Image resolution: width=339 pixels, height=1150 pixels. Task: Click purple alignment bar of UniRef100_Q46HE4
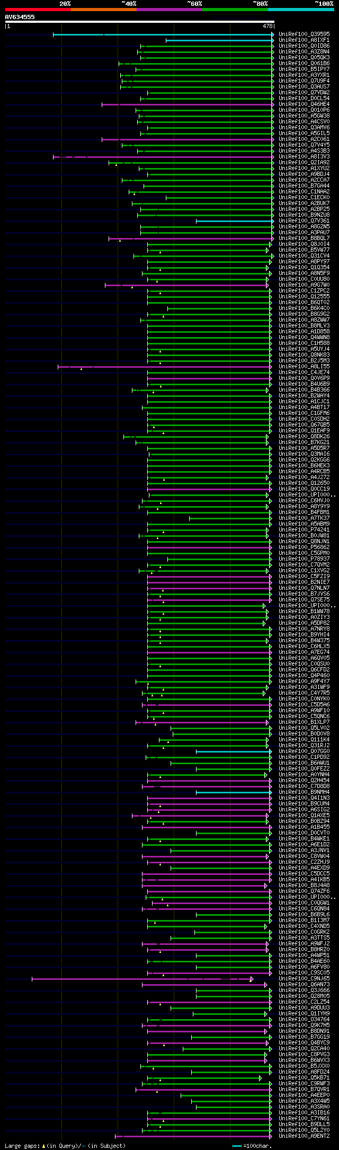188,104
